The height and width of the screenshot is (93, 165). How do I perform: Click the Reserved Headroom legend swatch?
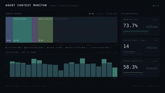coord(90,48)
